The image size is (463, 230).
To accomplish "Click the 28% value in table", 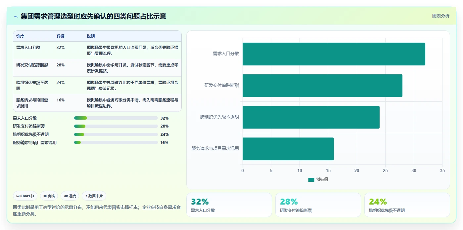I will 61,65.
